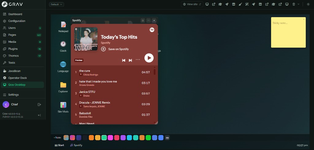Viewport: 314px width, 150px height.
Task: Select the yellow-amber color swatch
Action: (98, 138)
